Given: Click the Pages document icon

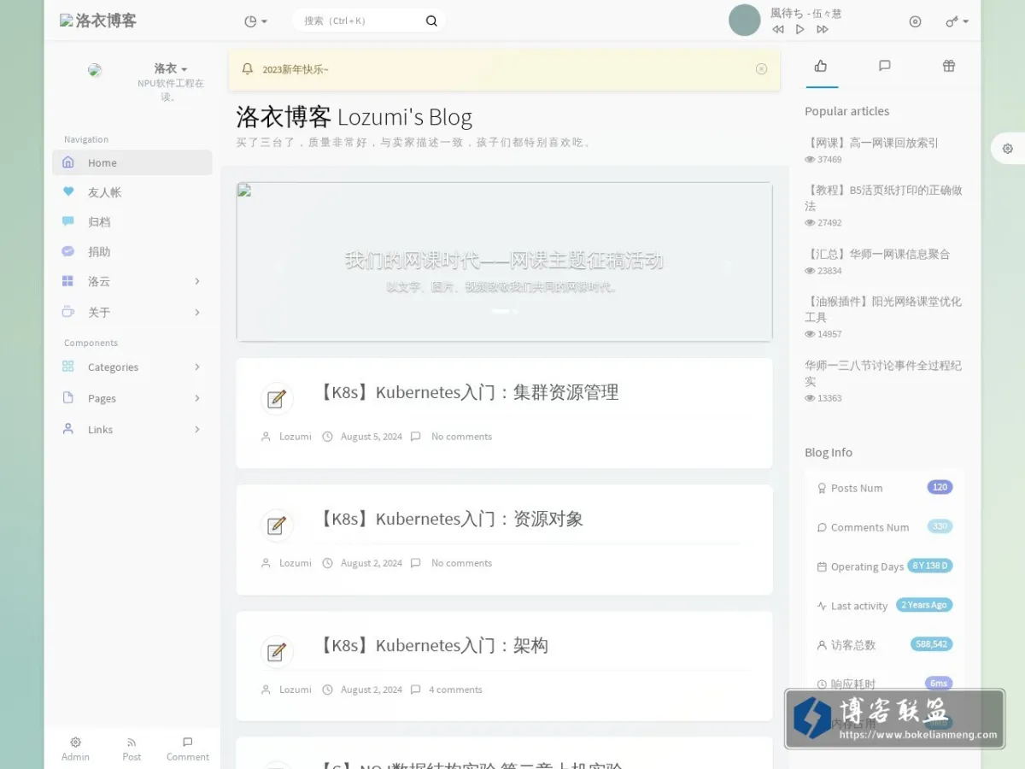Looking at the screenshot, I should [x=68, y=398].
